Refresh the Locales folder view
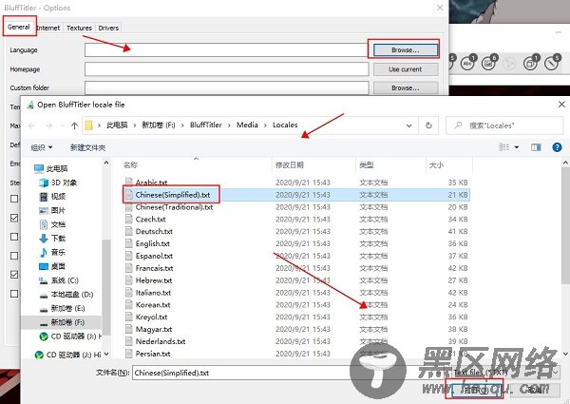This screenshot has width=570, height=404. click(429, 125)
